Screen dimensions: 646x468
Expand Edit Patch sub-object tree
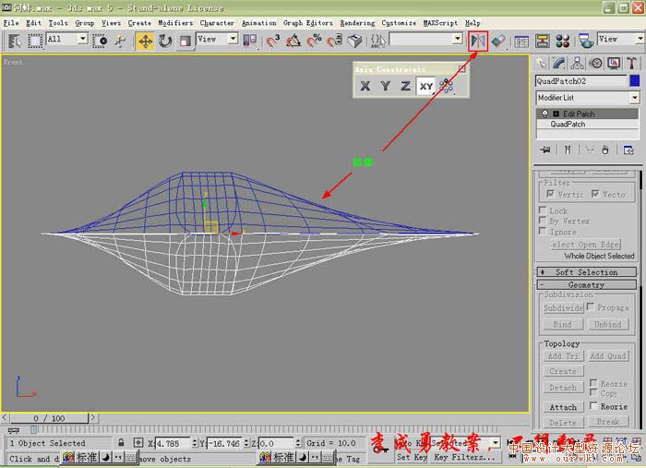point(556,114)
